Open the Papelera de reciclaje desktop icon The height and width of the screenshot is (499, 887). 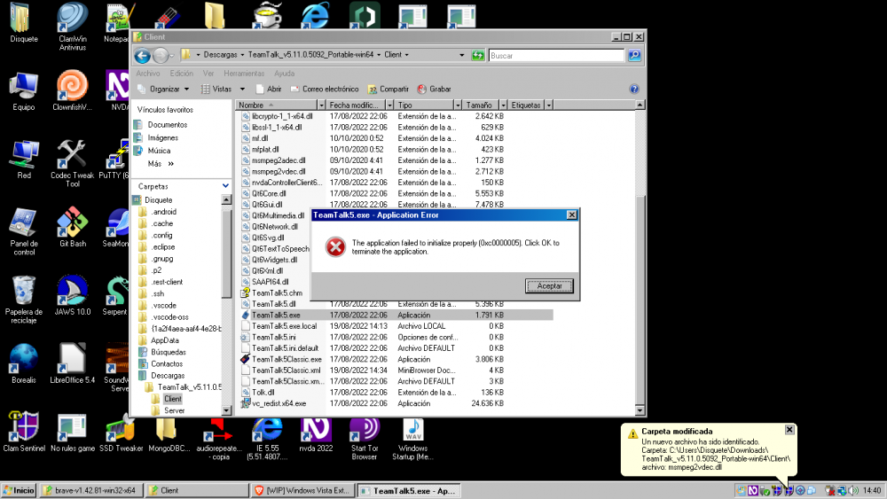click(x=24, y=291)
